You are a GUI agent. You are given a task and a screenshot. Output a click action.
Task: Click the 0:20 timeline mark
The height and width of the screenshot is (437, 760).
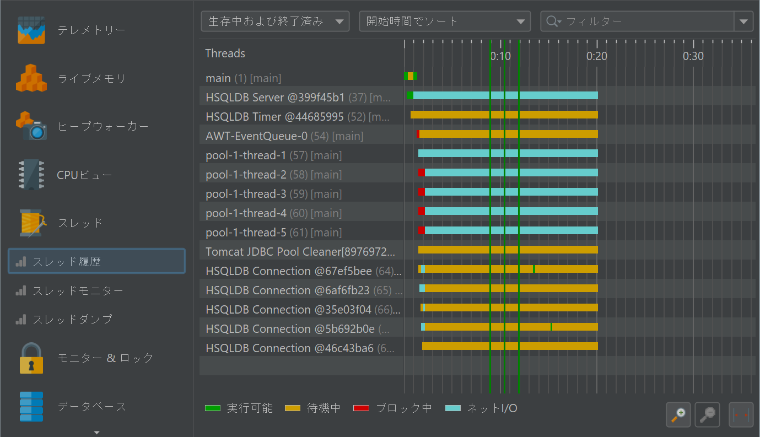point(597,56)
